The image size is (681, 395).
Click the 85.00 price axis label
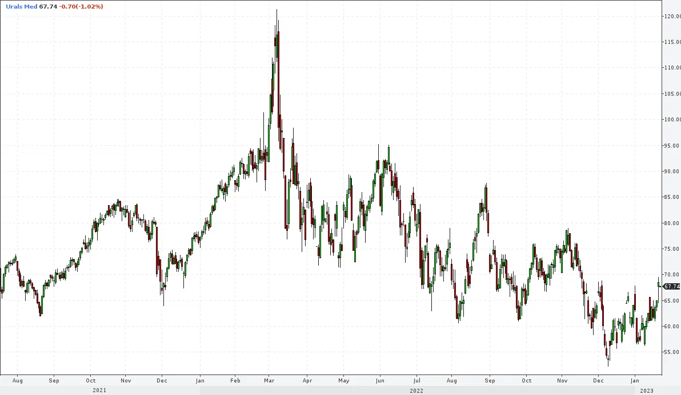[x=672, y=197]
